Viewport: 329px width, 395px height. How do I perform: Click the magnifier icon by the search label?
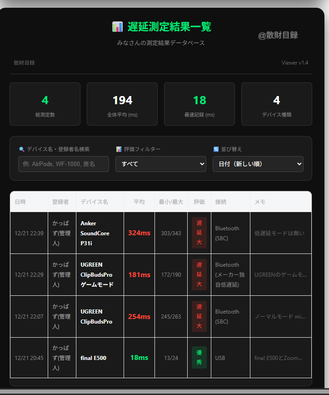pos(22,149)
